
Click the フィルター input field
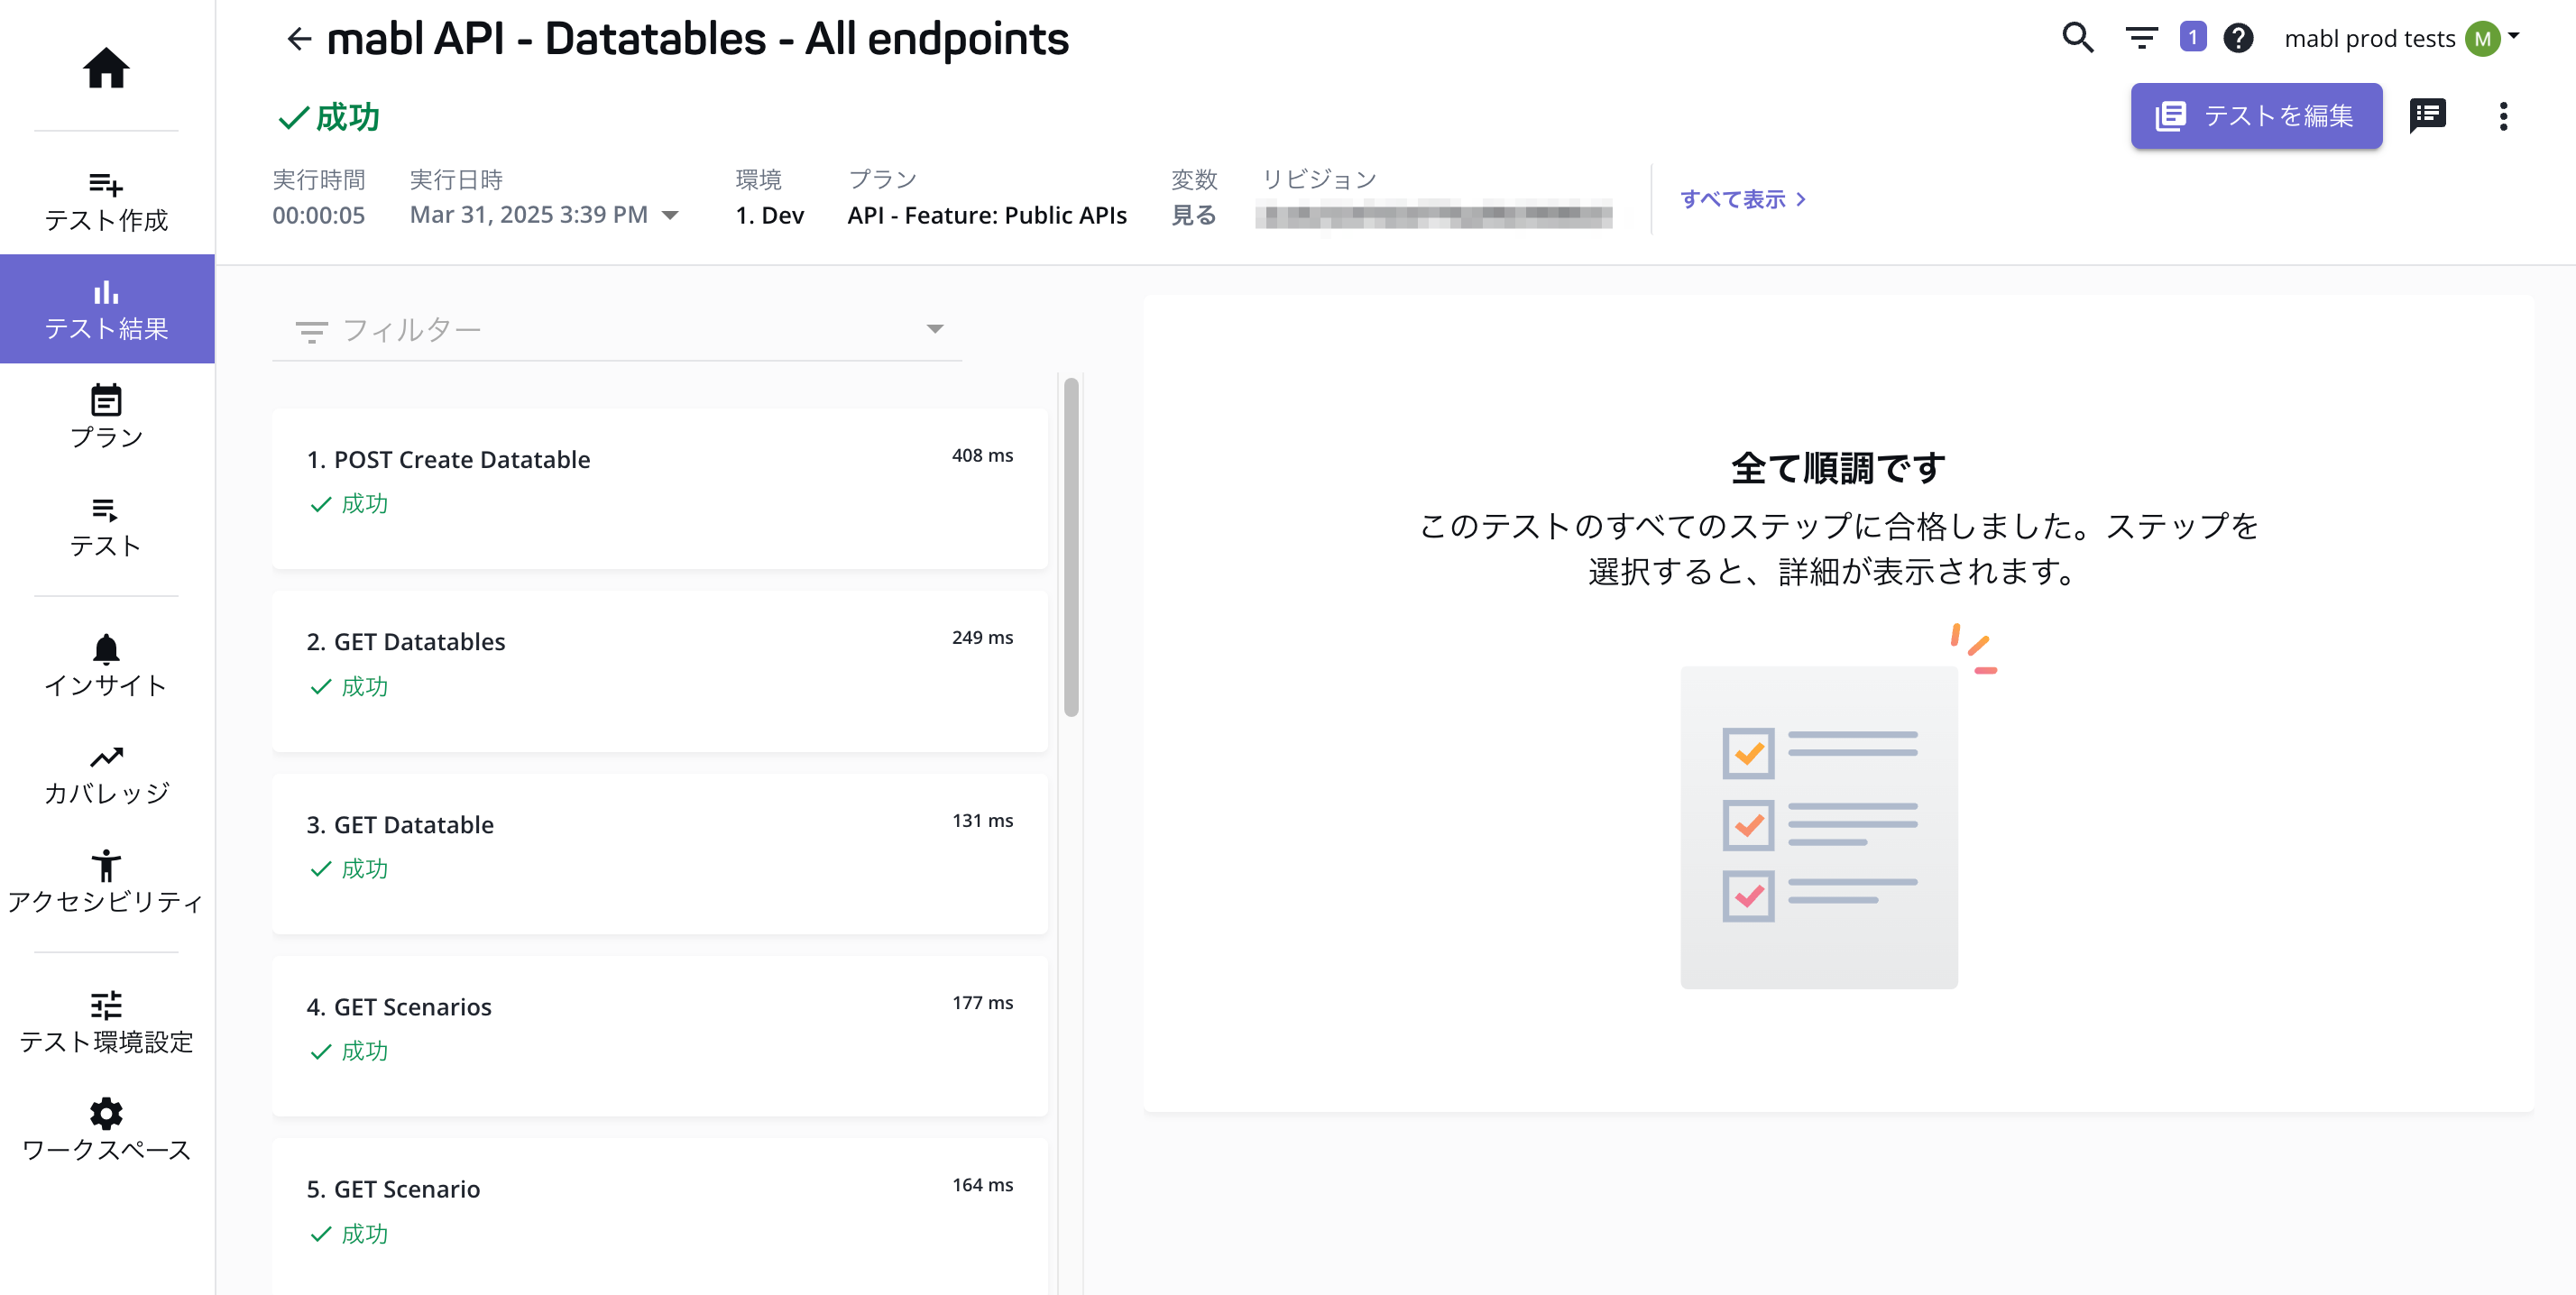pos(616,330)
